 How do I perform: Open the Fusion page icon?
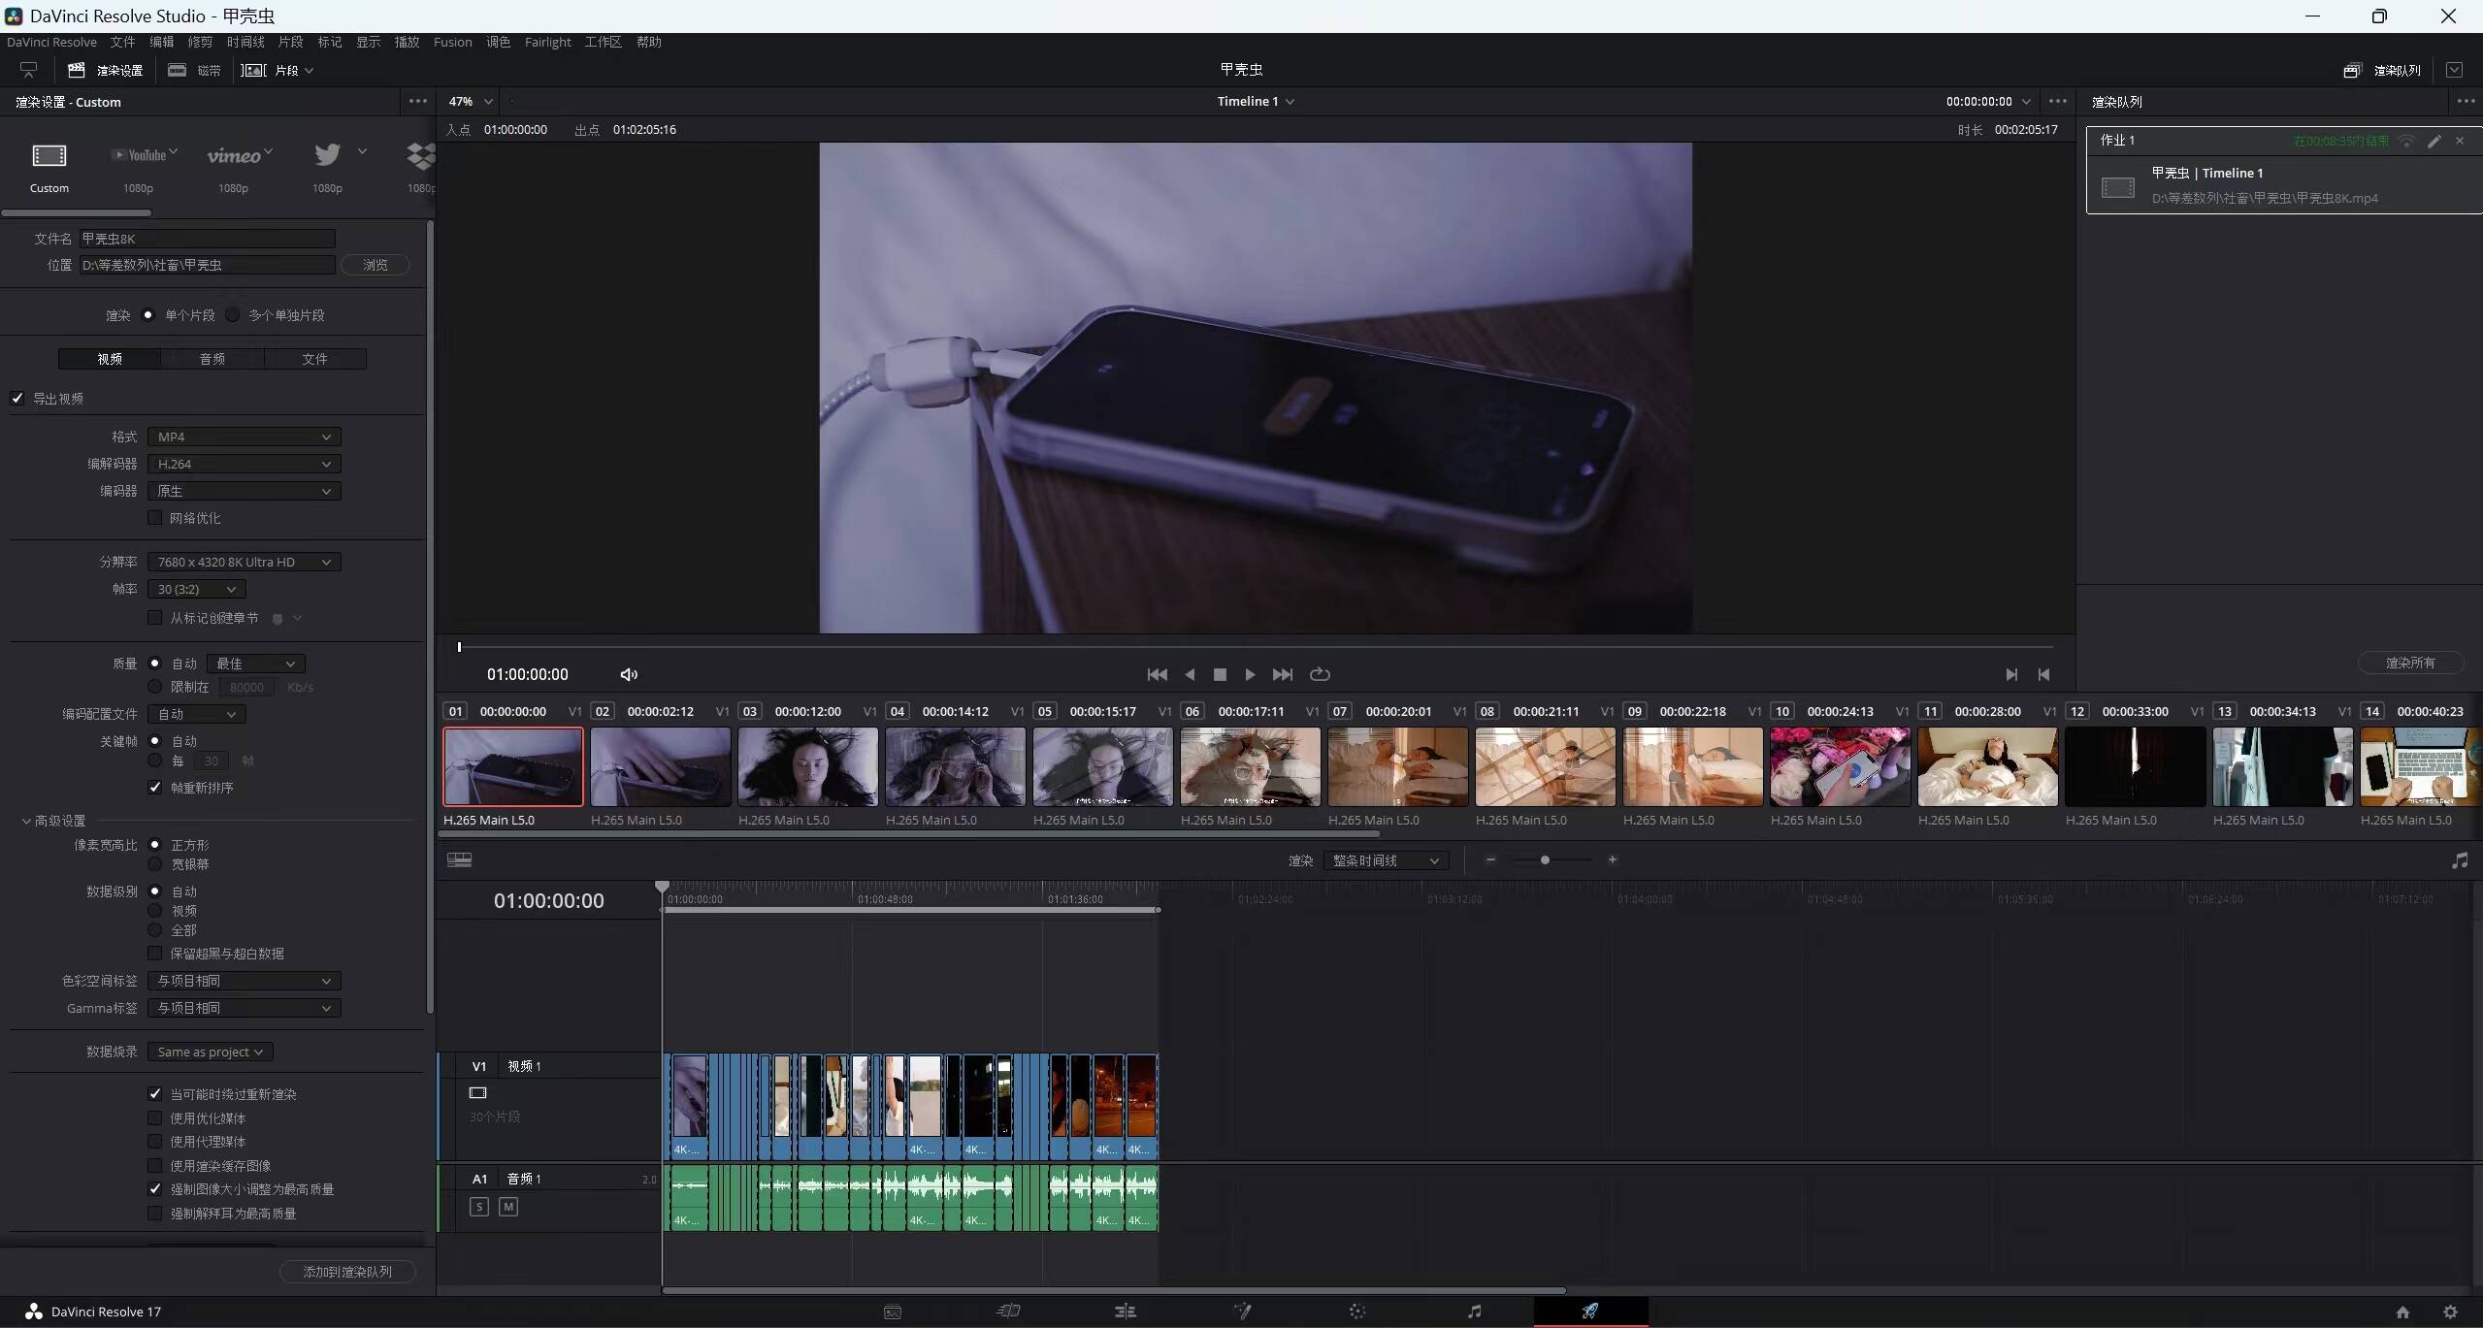(1242, 1312)
